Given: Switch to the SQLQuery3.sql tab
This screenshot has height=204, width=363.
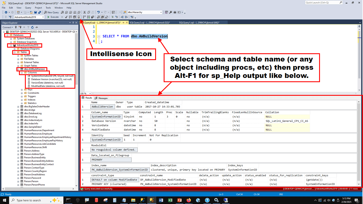Looking at the screenshot, I should point(150,22).
